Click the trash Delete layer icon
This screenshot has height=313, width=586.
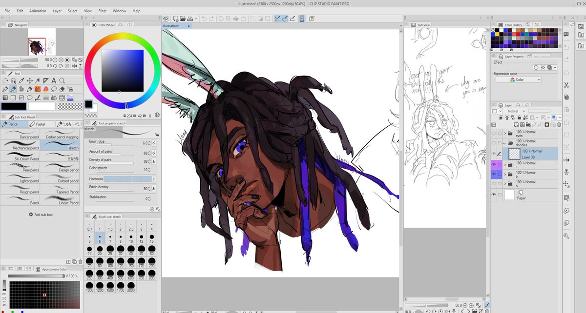tap(559, 125)
